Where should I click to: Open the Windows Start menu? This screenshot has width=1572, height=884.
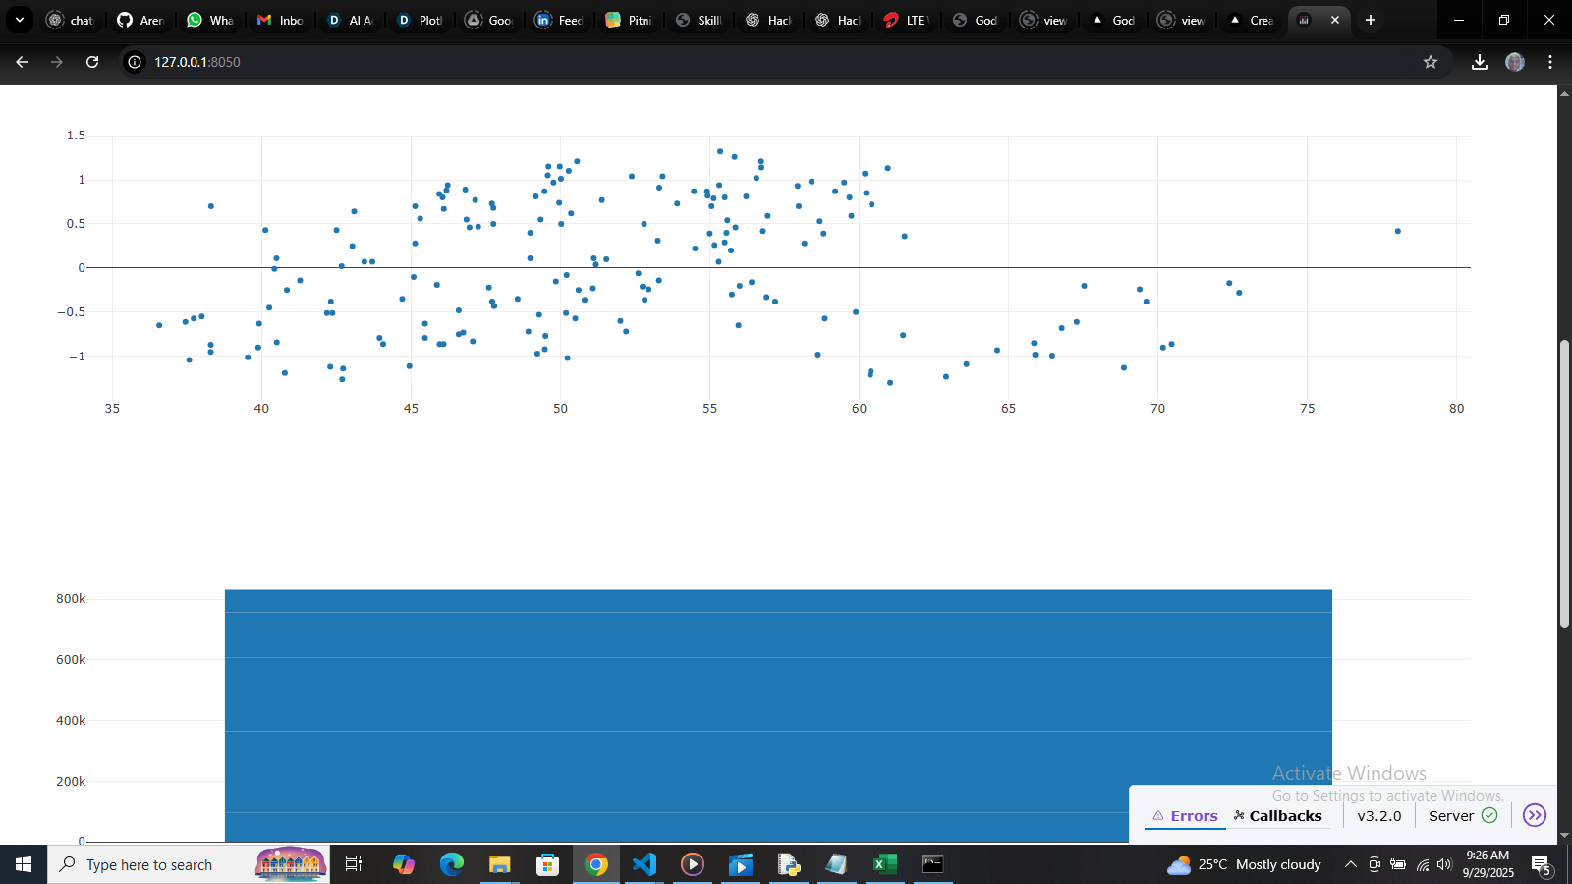(24, 864)
